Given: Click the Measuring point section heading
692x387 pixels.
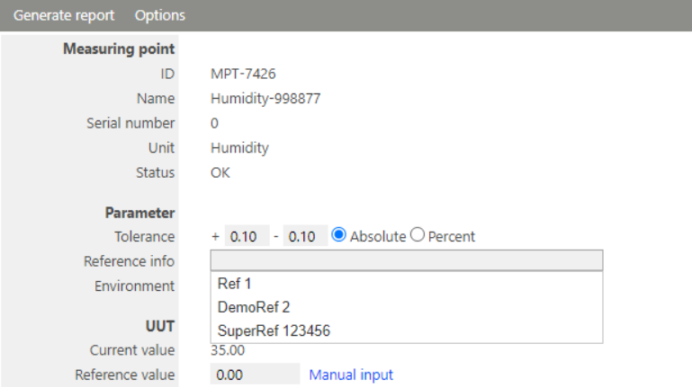Looking at the screenshot, I should pyautogui.click(x=119, y=48).
